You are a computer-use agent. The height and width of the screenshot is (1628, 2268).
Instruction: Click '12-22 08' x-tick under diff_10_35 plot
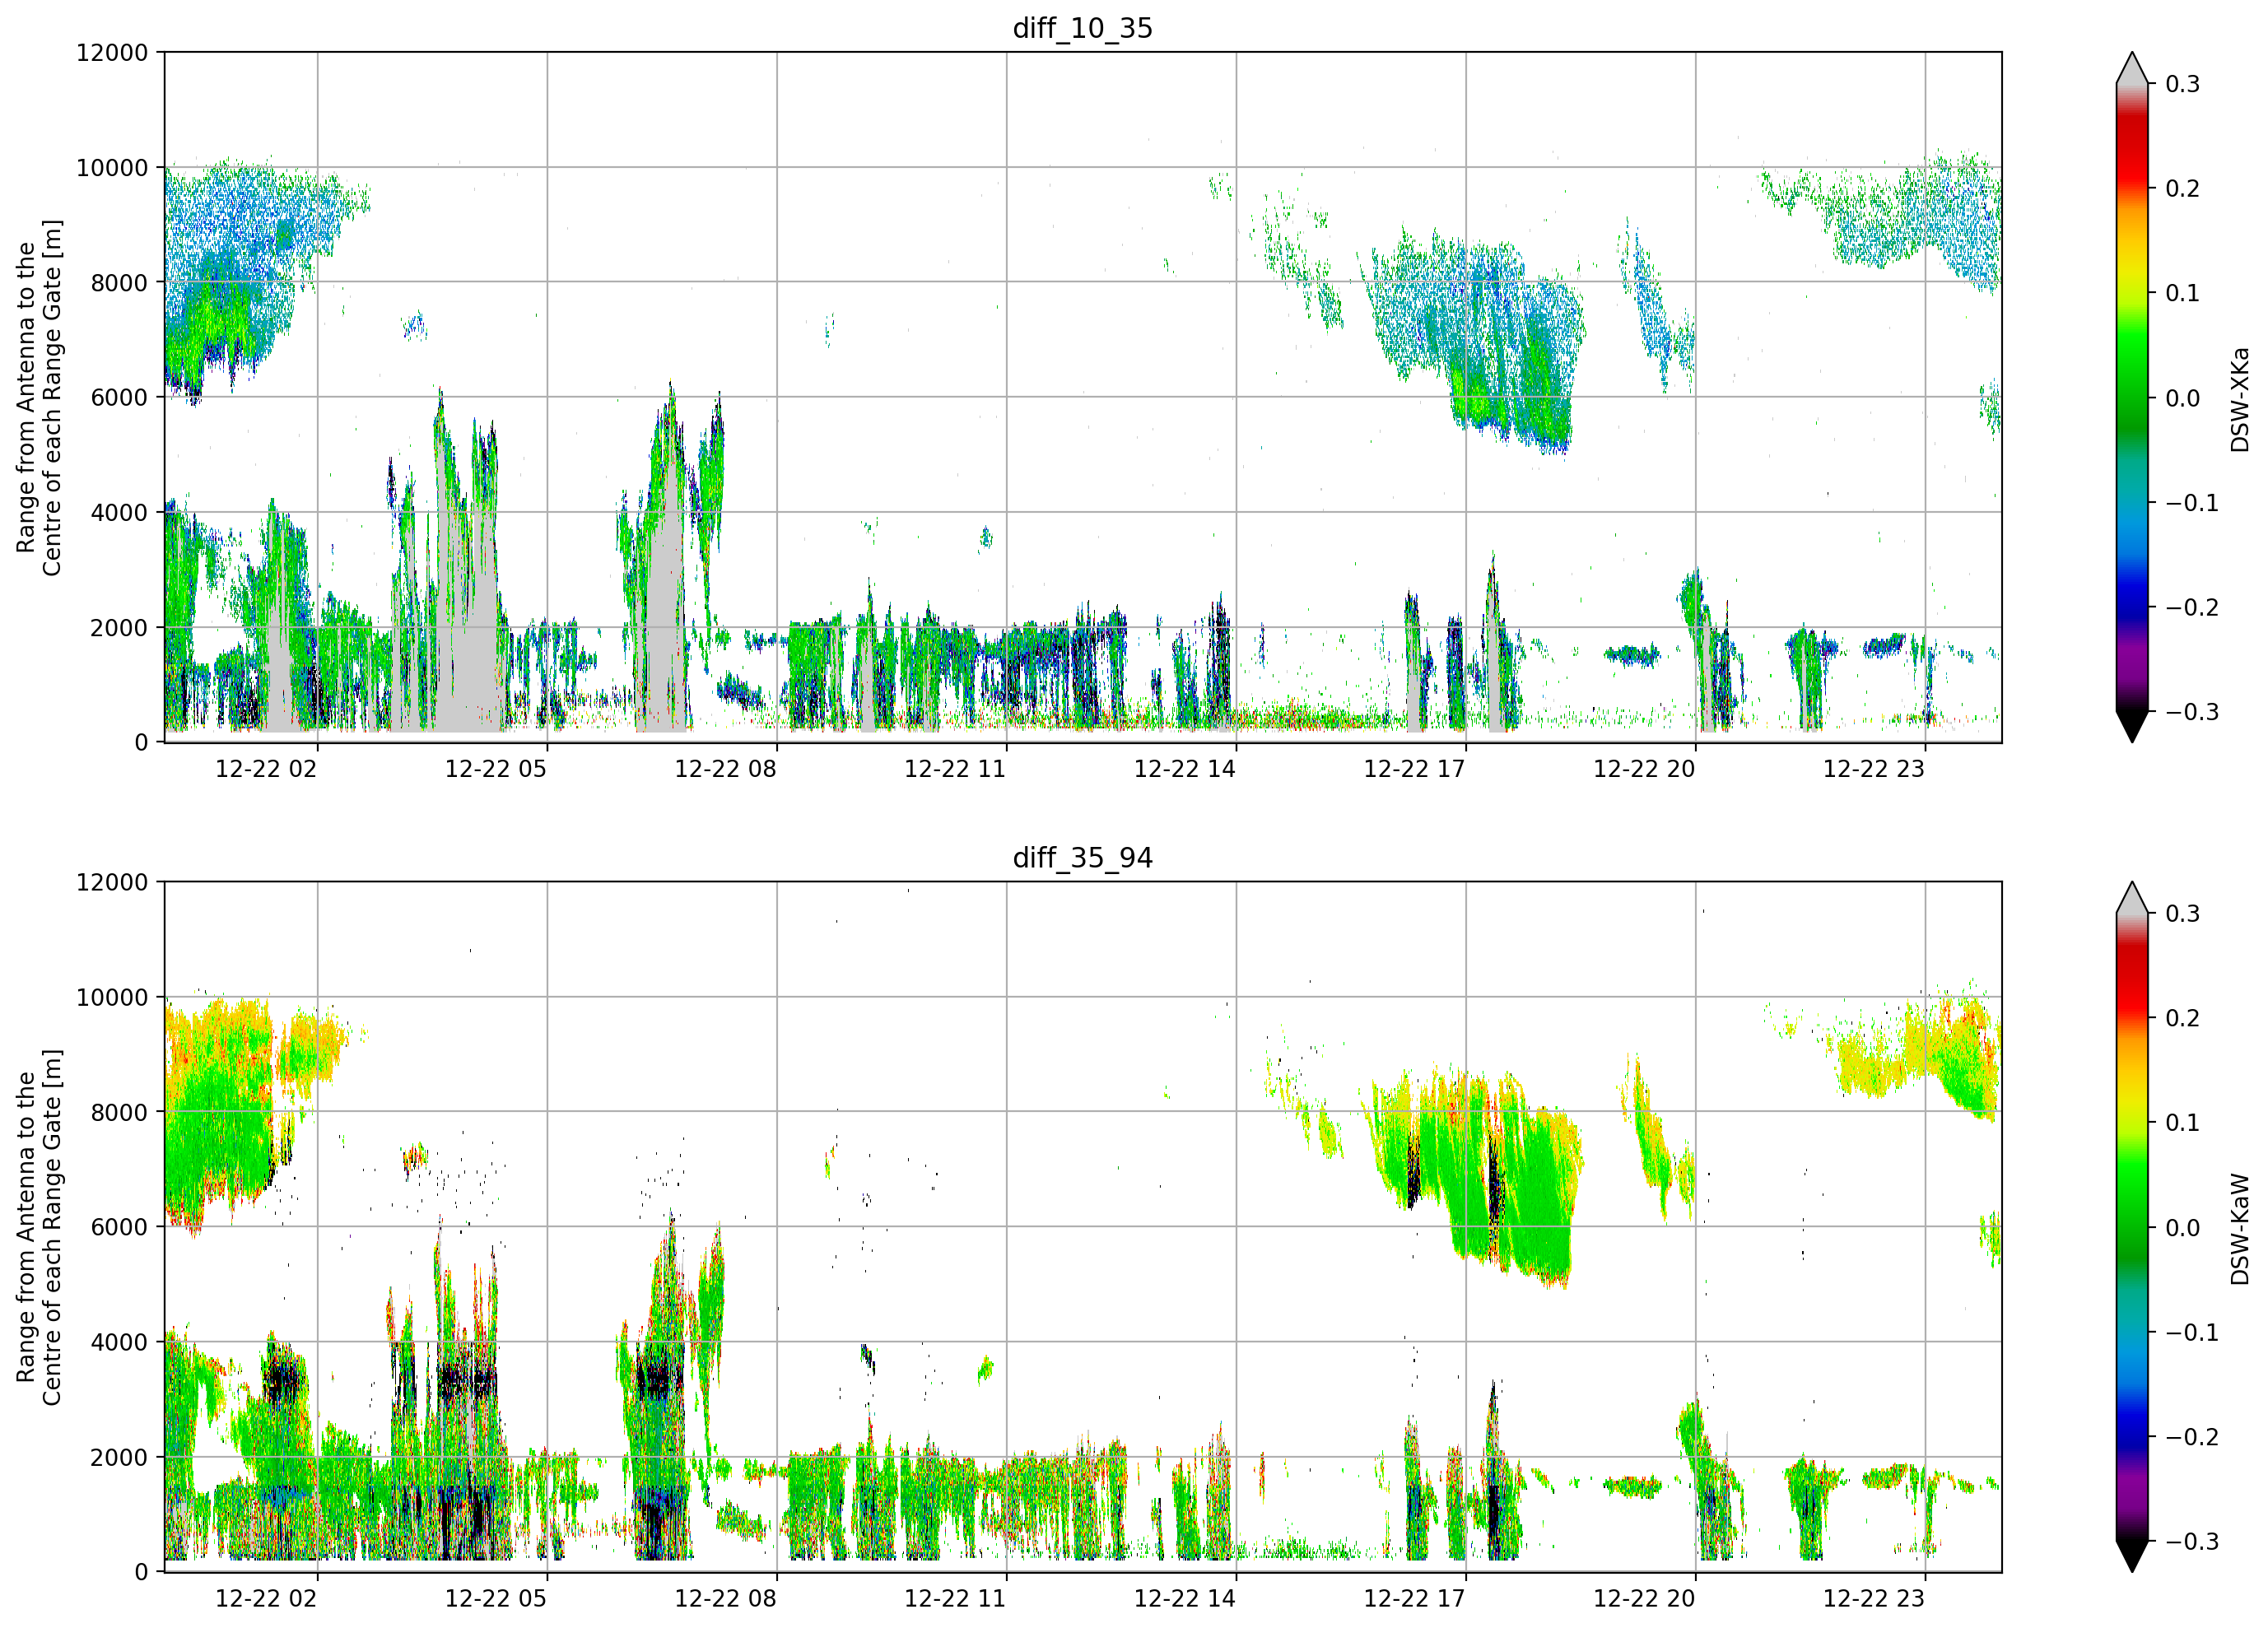[726, 769]
